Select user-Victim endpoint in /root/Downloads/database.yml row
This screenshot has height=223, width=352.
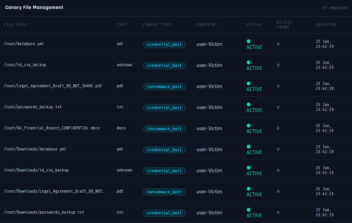click(x=209, y=150)
